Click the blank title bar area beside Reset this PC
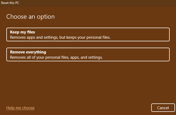This screenshot has width=176, height=115. point(92,3)
